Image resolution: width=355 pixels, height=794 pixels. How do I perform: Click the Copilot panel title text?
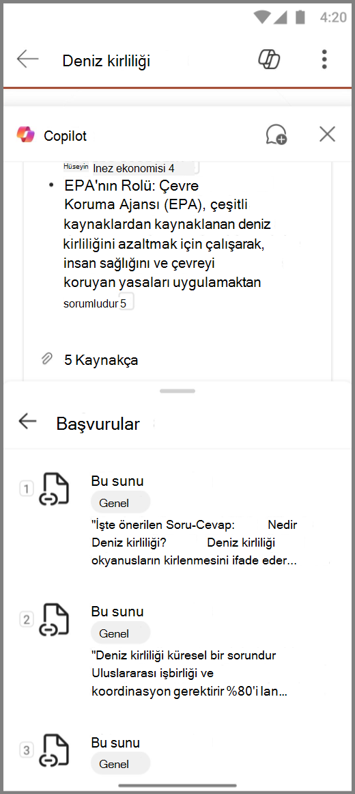66,136
